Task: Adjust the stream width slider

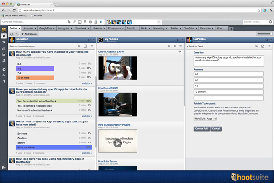Action: tap(265, 34)
